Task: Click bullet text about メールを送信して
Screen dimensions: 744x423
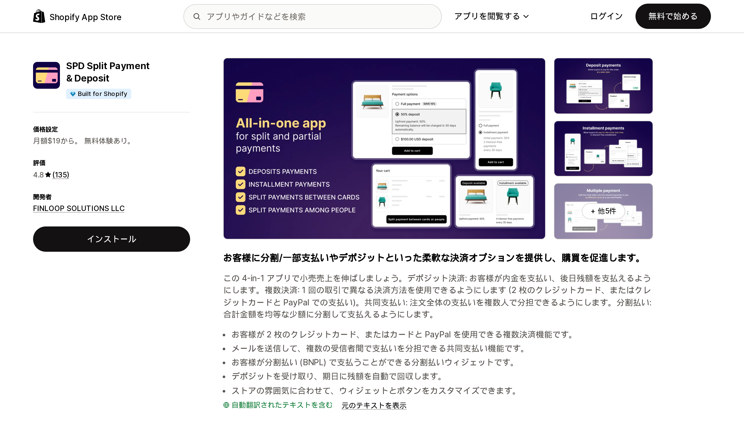Action: (x=378, y=349)
